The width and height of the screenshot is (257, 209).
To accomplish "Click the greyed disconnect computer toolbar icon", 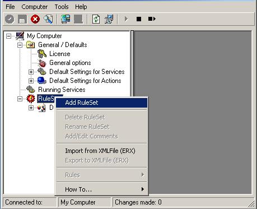I will coord(78,19).
